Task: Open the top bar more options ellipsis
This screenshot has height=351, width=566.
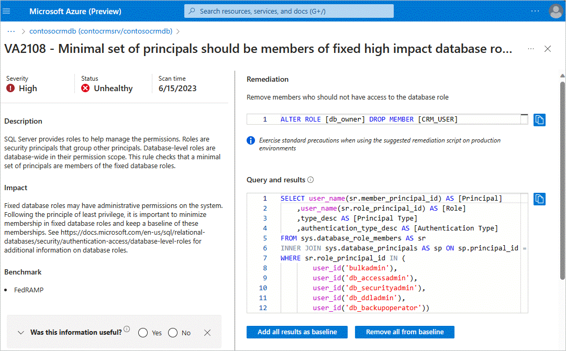Action: (x=535, y=11)
